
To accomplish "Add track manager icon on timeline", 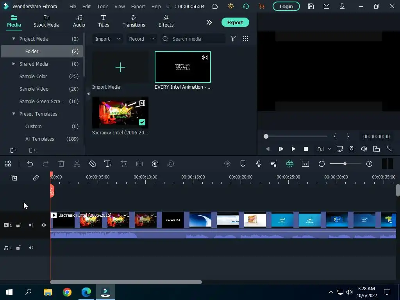I will pyautogui.click(x=14, y=178).
